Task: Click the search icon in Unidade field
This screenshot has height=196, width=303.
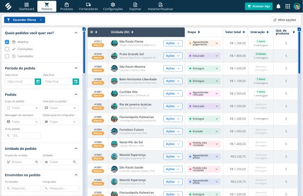Action: [x=74, y=162]
